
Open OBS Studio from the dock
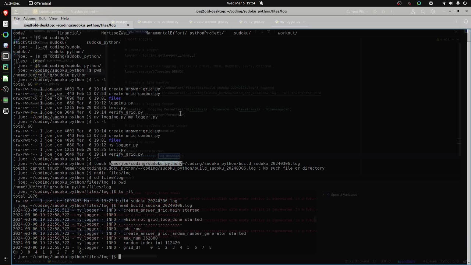[x=6, y=89]
